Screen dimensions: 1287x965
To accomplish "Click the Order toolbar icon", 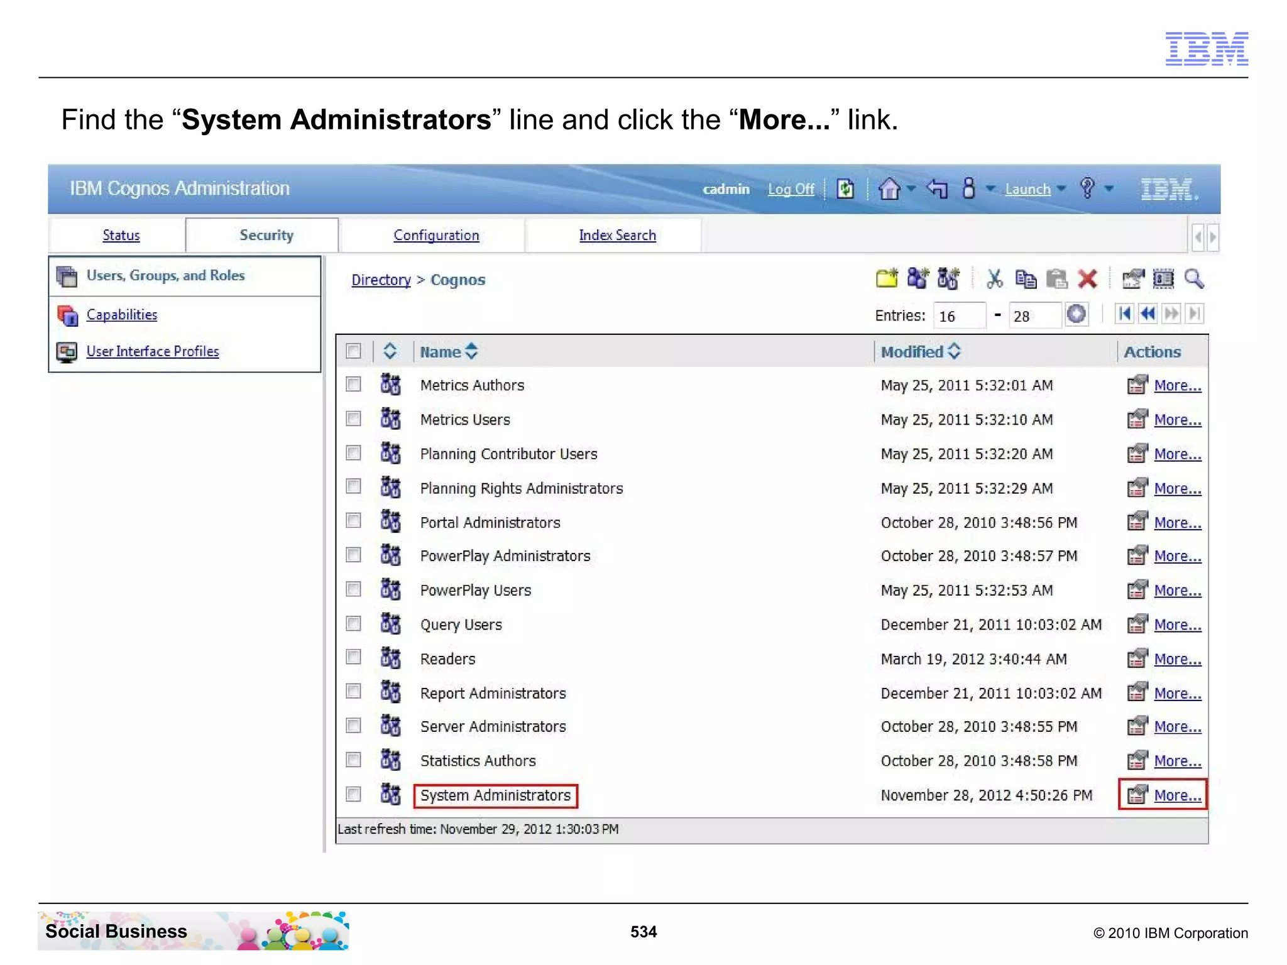I will tap(1163, 278).
